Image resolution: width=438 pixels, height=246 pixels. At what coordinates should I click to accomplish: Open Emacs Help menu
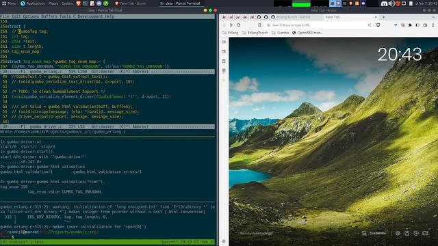(109, 16)
